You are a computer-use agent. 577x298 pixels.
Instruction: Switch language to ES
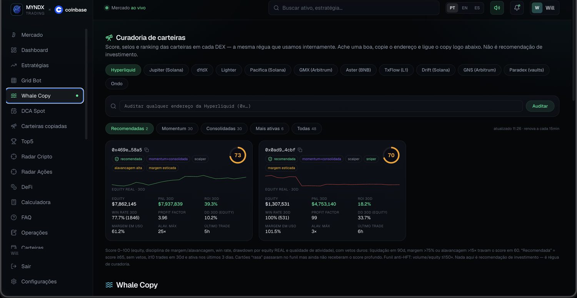click(477, 8)
